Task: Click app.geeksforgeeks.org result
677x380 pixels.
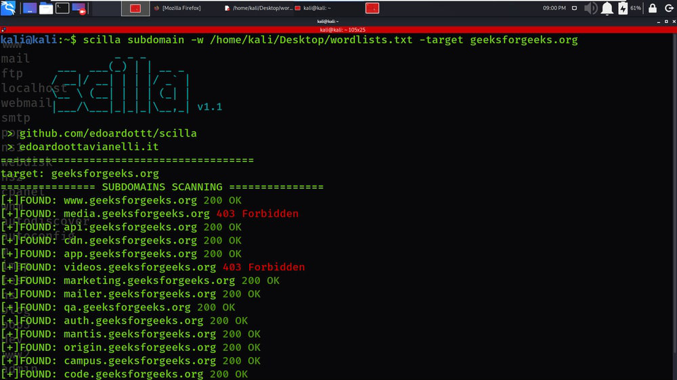Action: [x=130, y=254]
